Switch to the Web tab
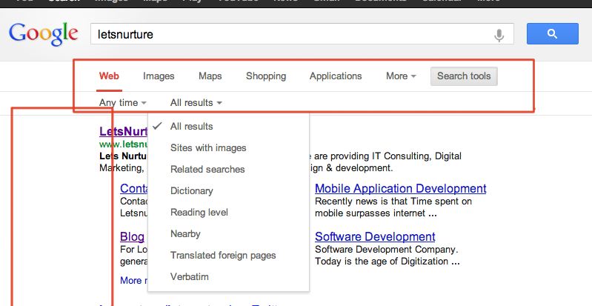The width and height of the screenshot is (592, 306). (109, 76)
